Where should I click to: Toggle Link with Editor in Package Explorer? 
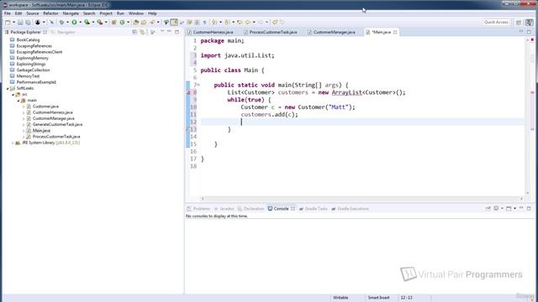[x=142, y=32]
